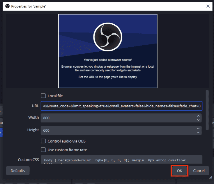Decrease Width using the down arrow

pos(198,120)
